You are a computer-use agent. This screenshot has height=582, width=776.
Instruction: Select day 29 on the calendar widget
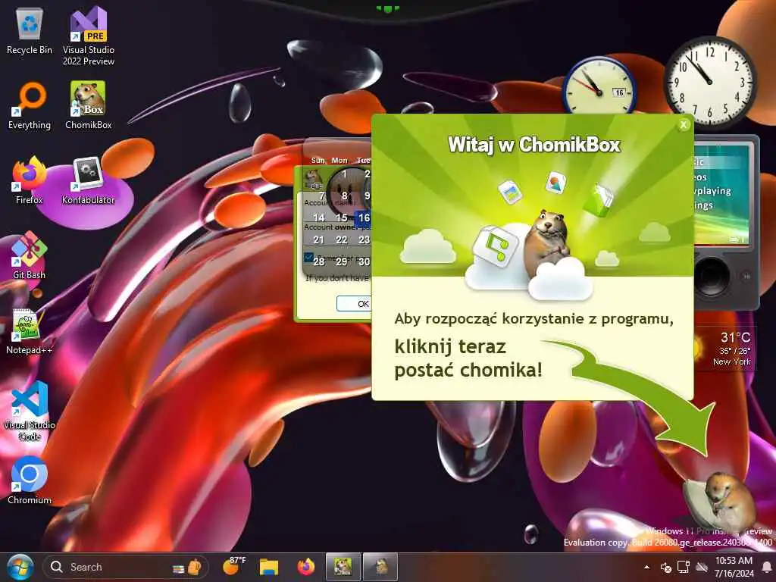point(342,261)
